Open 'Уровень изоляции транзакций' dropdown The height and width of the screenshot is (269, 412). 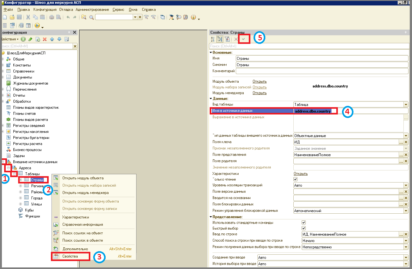tap(406, 185)
